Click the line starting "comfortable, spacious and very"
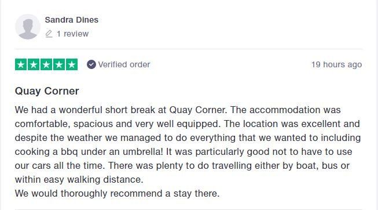 tap(188, 124)
